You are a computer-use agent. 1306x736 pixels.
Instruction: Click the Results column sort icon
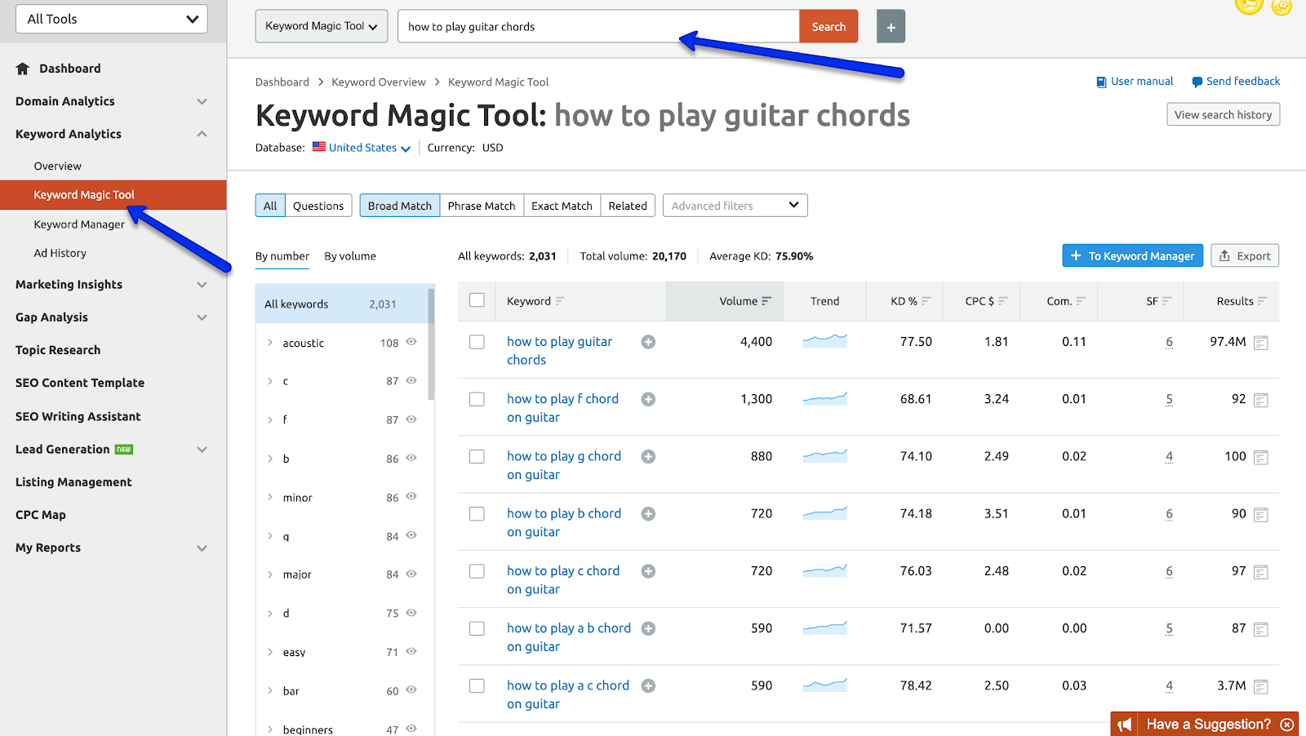pyautogui.click(x=1263, y=301)
